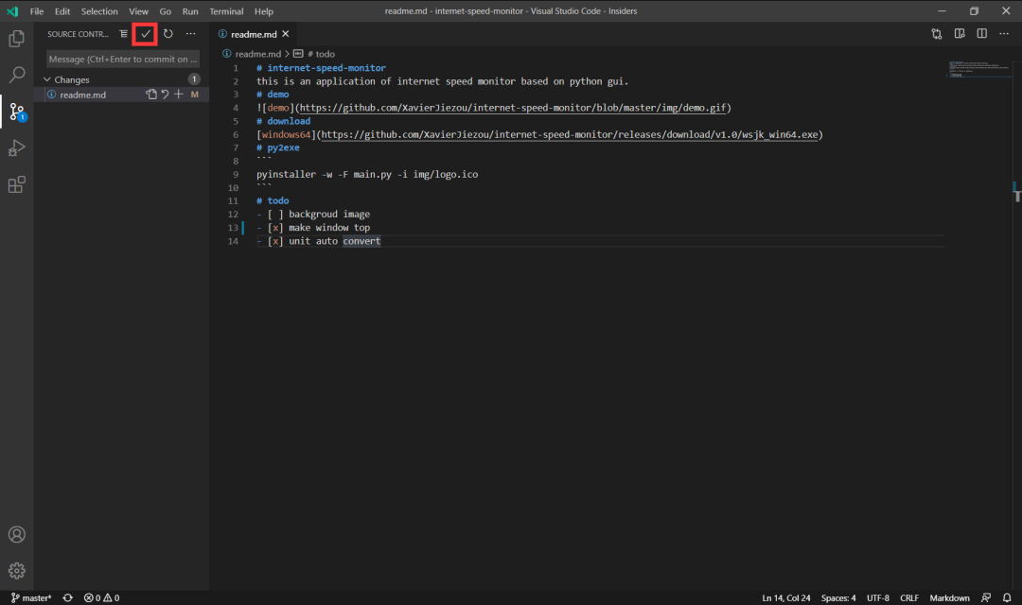Click the VS Code logo in the title bar
1022x605 pixels.
pyautogui.click(x=12, y=11)
